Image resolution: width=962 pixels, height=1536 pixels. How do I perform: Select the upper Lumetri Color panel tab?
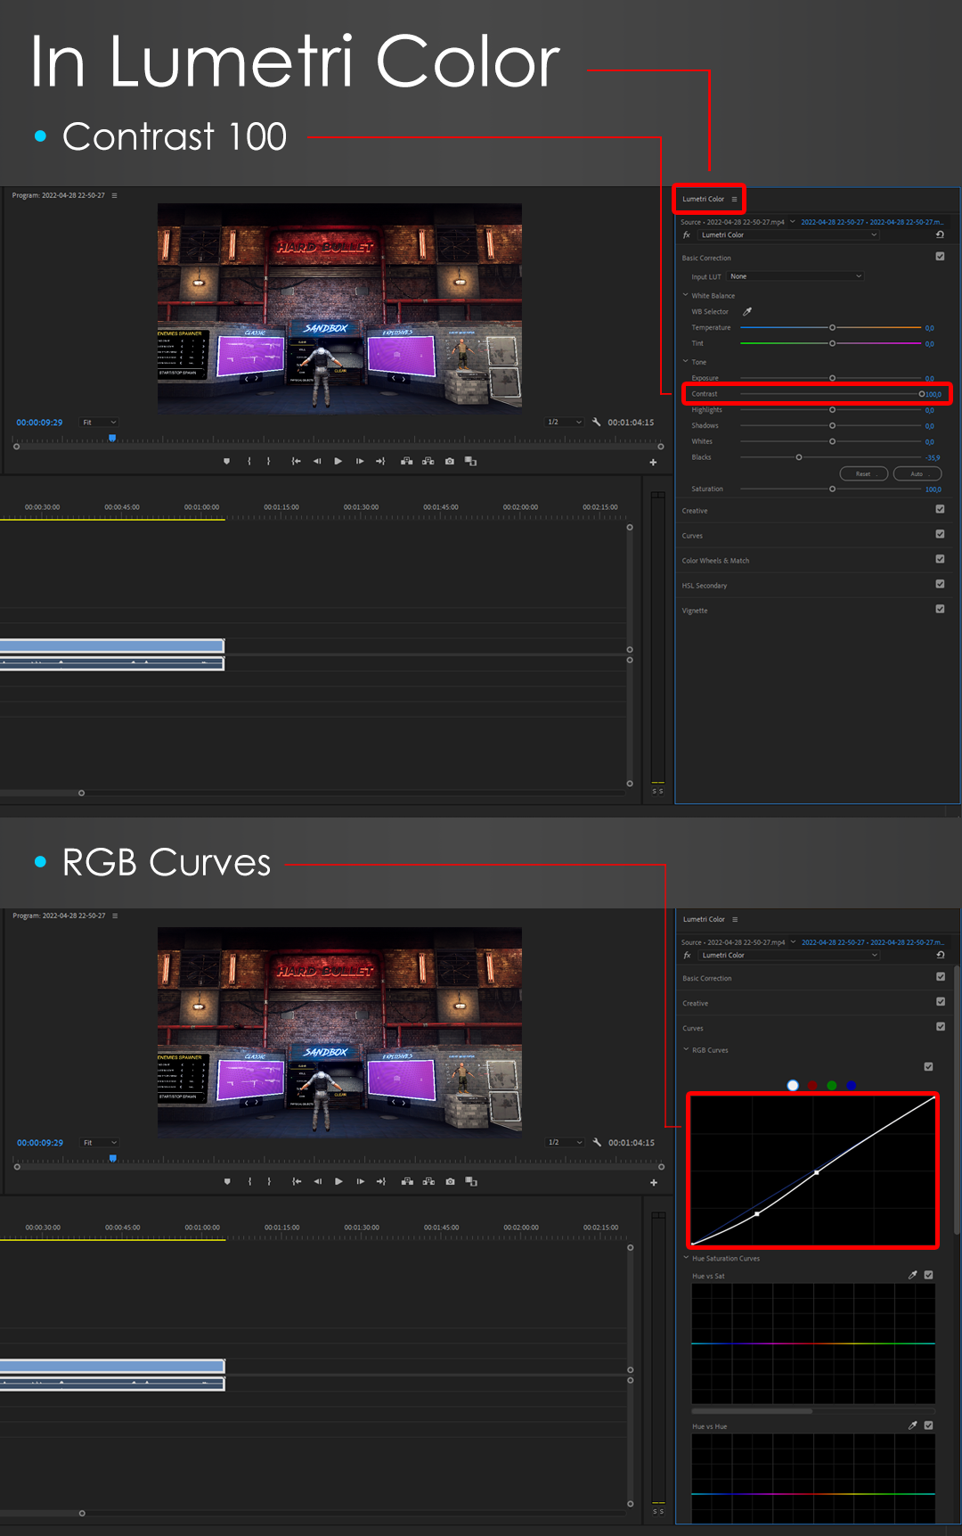point(703,199)
